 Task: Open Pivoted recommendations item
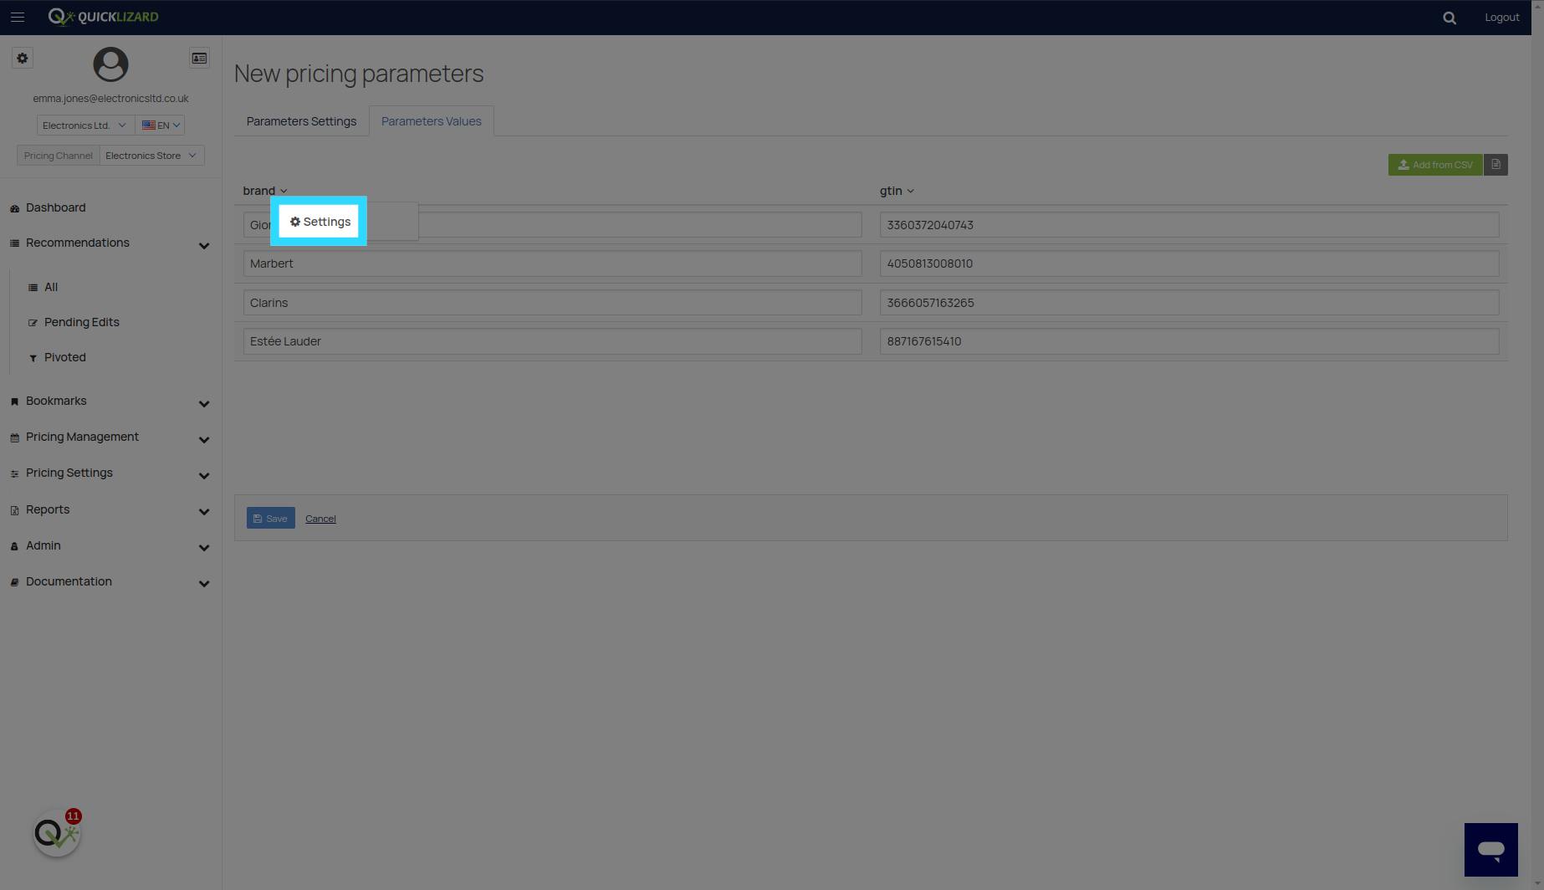(65, 357)
